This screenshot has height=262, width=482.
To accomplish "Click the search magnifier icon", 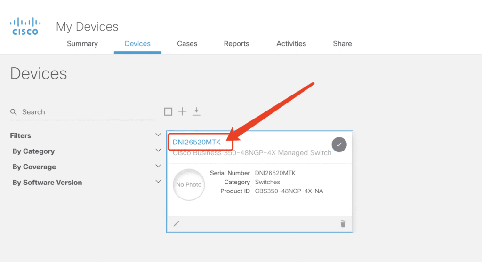I will (14, 112).
